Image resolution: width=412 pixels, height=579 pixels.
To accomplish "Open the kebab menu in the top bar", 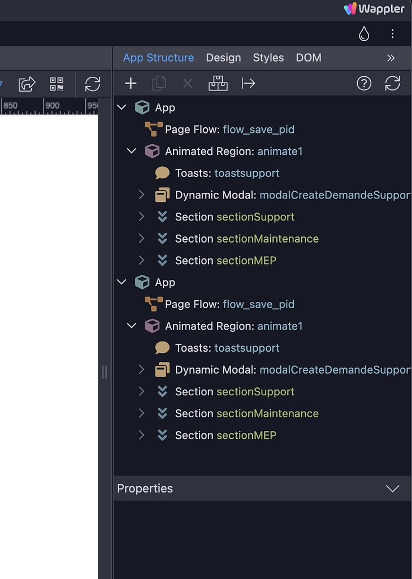I will coord(393,34).
